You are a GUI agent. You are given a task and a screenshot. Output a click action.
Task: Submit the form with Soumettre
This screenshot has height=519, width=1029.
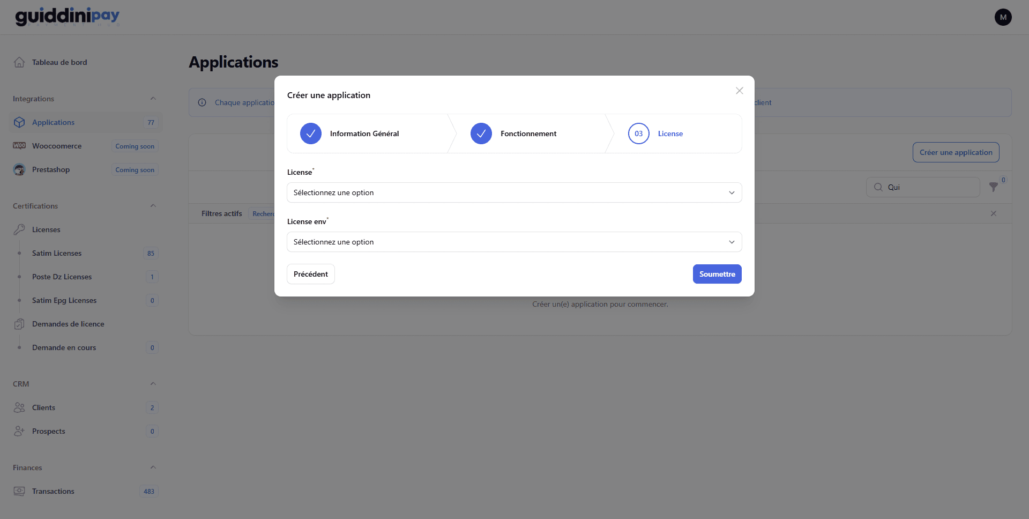click(x=717, y=274)
